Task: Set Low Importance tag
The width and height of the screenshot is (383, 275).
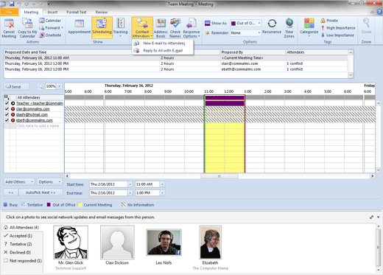Action: [x=337, y=35]
